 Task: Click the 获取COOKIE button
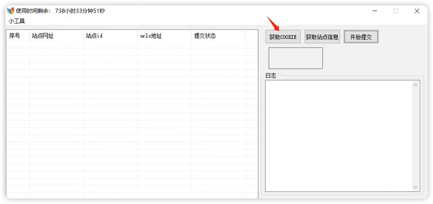coord(283,37)
